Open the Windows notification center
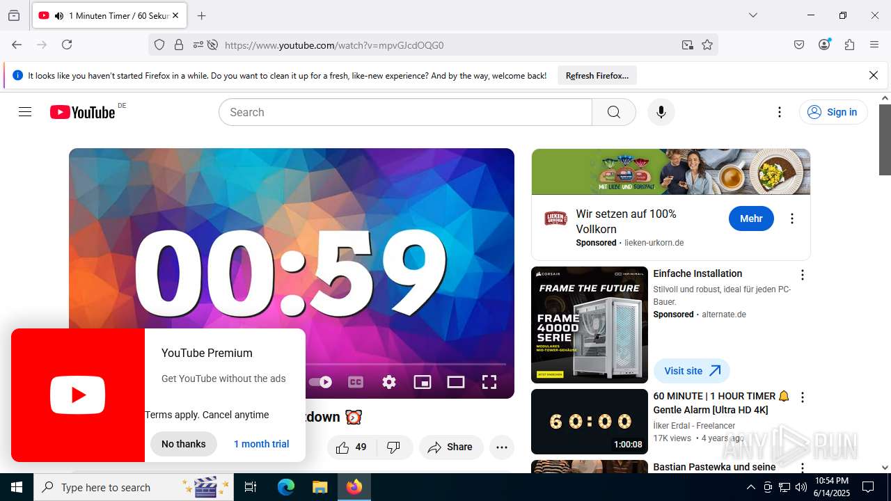The height and width of the screenshot is (501, 891). (868, 487)
